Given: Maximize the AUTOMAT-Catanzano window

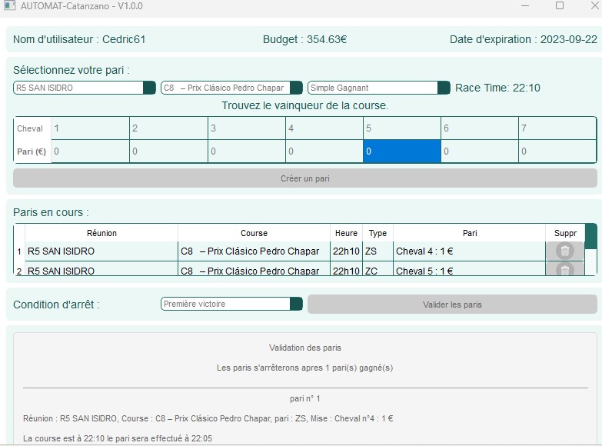Looking at the screenshot, I should [x=560, y=5].
